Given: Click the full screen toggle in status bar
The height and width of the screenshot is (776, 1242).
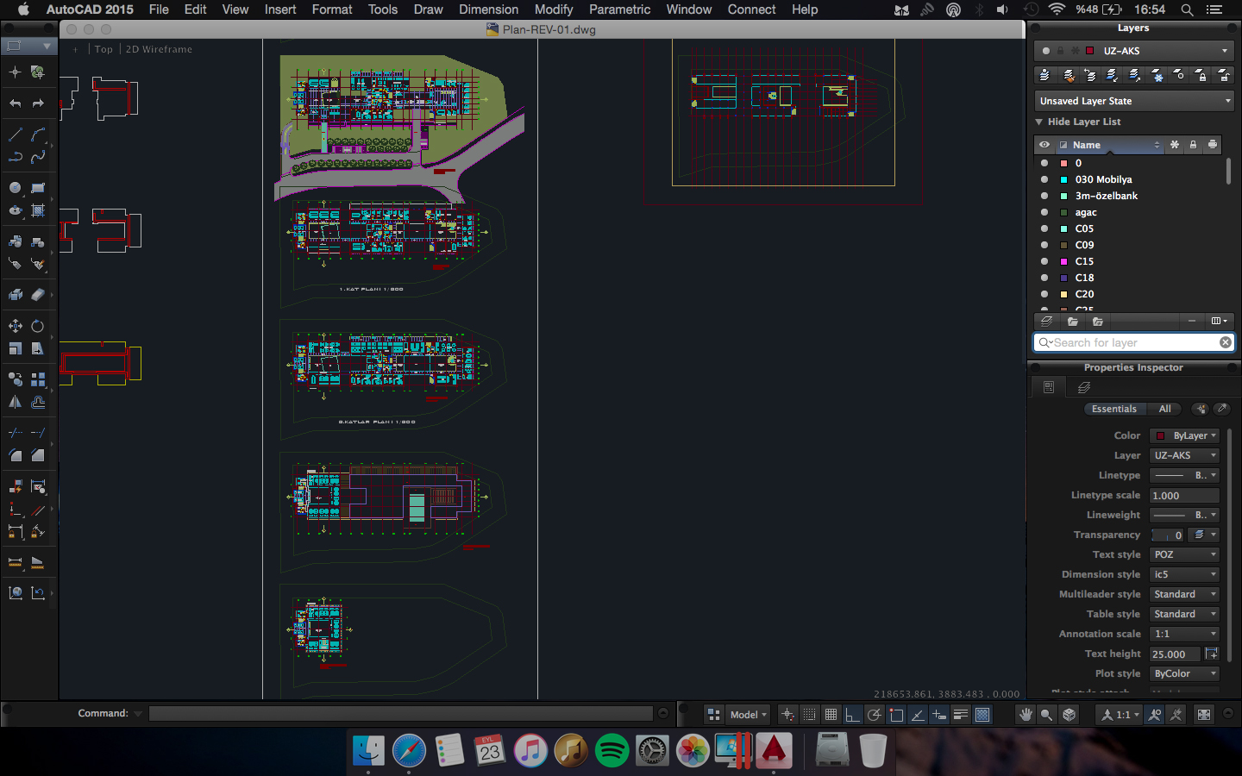Looking at the screenshot, I should pos(1204,715).
